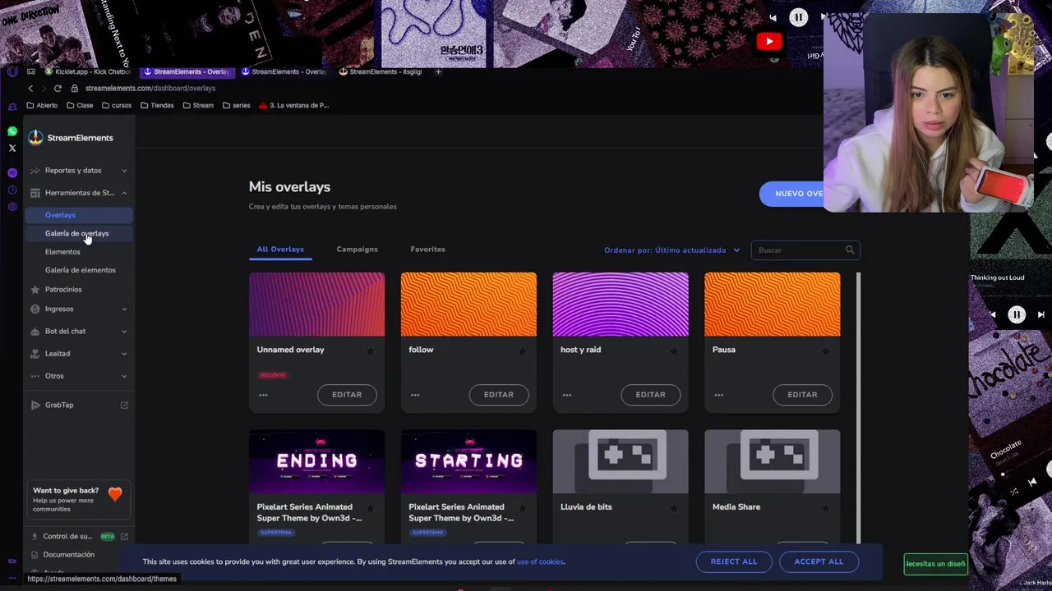The width and height of the screenshot is (1052, 591).
Task: Switch to StreamElements - itsgiigi browser tab
Action: click(381, 71)
